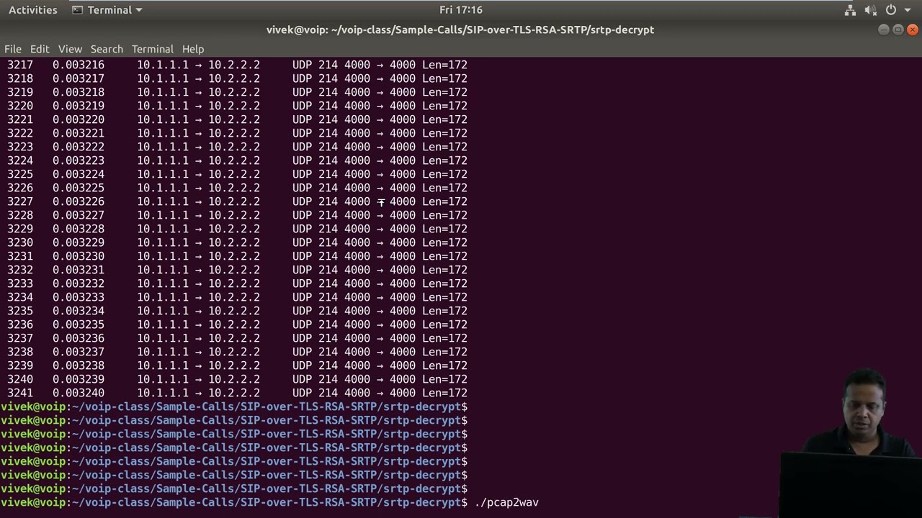Click timestamp 0.003217 in packet 3218 row
This screenshot has height=518, width=922.
point(79,78)
